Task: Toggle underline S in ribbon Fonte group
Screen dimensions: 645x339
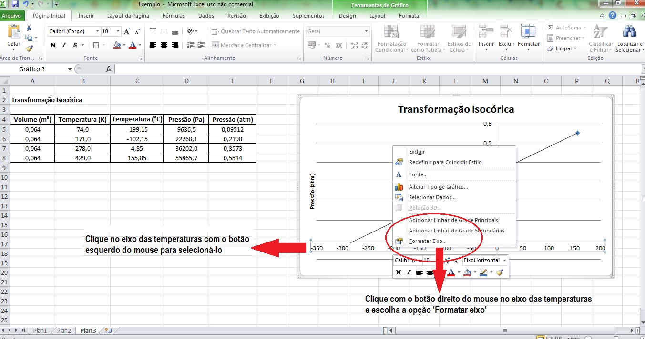Action: click(75, 45)
